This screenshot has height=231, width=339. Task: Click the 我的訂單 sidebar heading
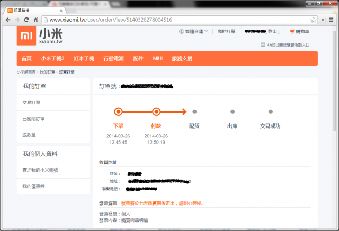34,86
